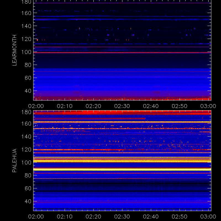Choose the 02:40 time label under the Palehua plot

coord(151,217)
